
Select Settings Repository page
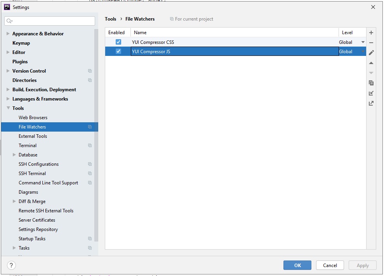38,229
